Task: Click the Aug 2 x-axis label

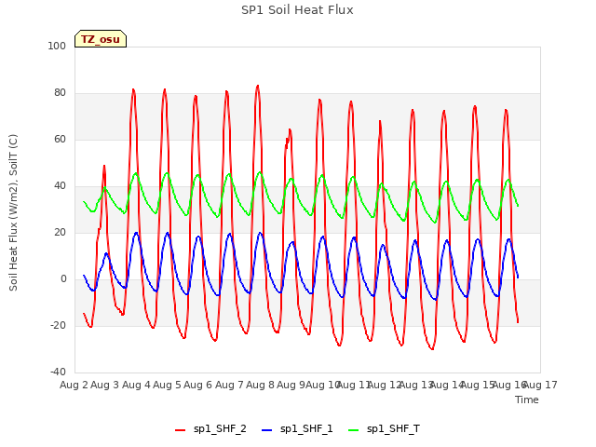Action: coord(74,385)
